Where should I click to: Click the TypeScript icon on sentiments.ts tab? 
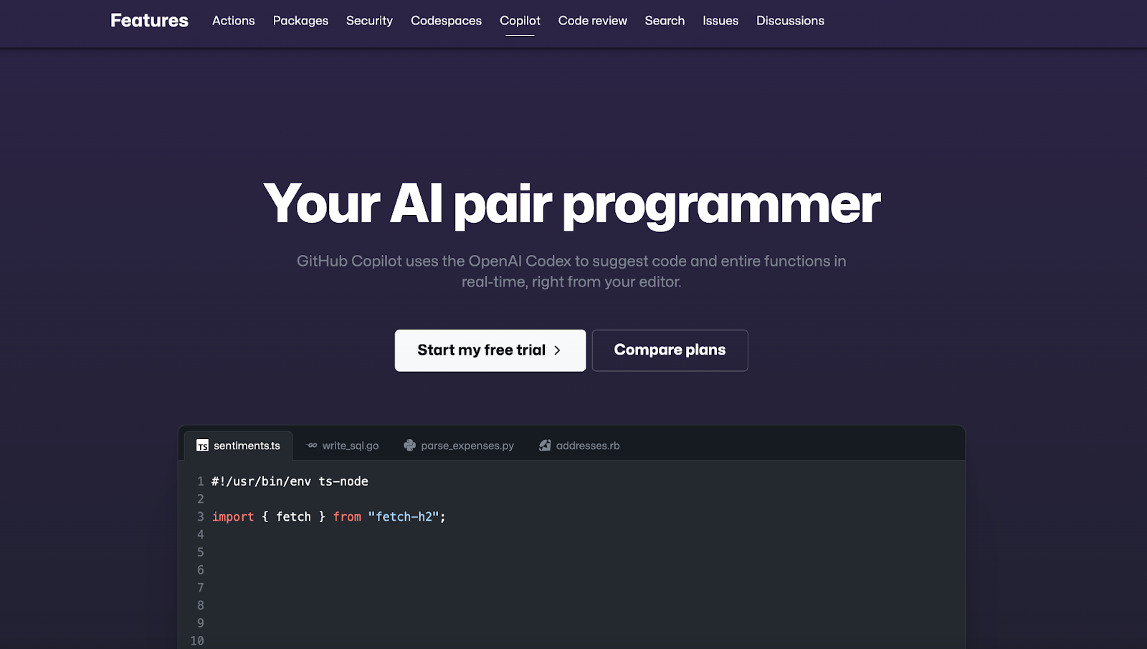203,446
